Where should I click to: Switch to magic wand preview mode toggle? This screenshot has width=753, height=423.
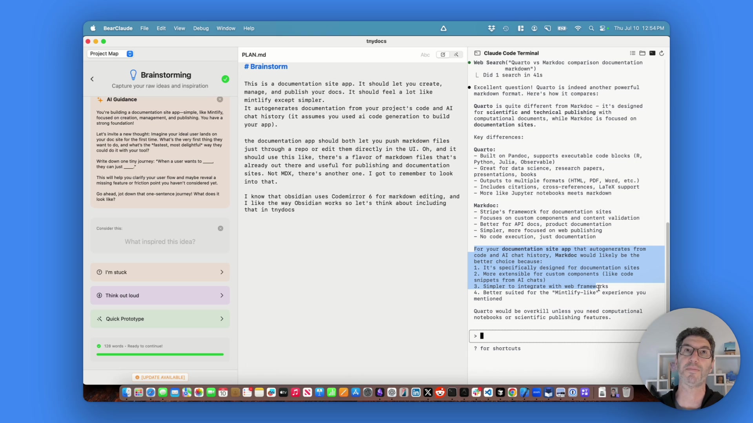456,55
